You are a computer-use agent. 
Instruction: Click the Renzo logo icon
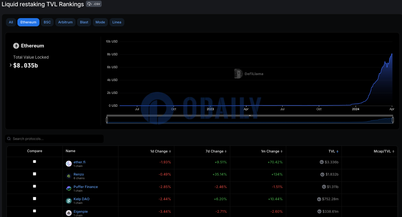pos(69,176)
